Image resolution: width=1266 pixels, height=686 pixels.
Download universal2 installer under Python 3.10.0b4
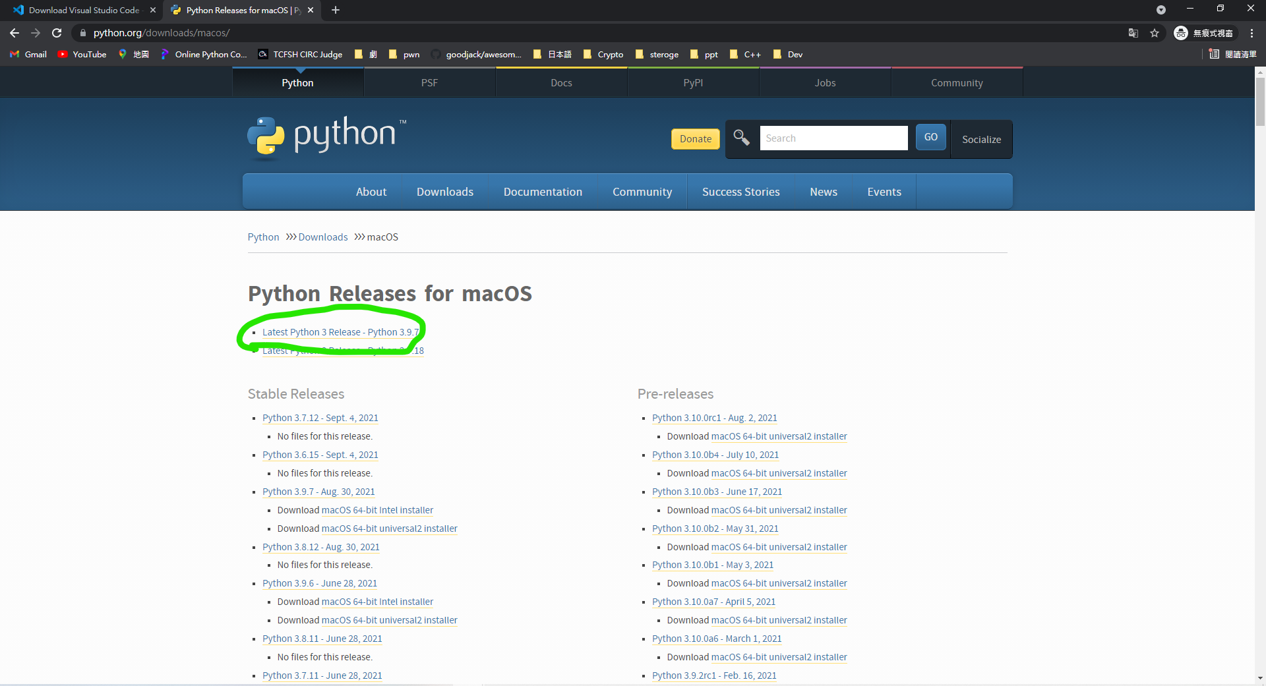(779, 473)
